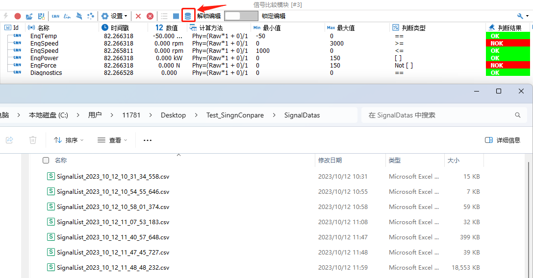Select the EngForce signal row
The height and width of the screenshot is (278, 533).
[265, 65]
